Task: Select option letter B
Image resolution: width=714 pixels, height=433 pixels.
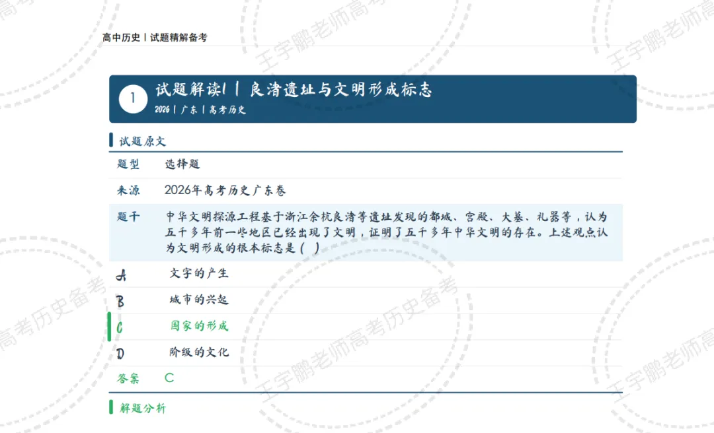Action: click(x=120, y=302)
